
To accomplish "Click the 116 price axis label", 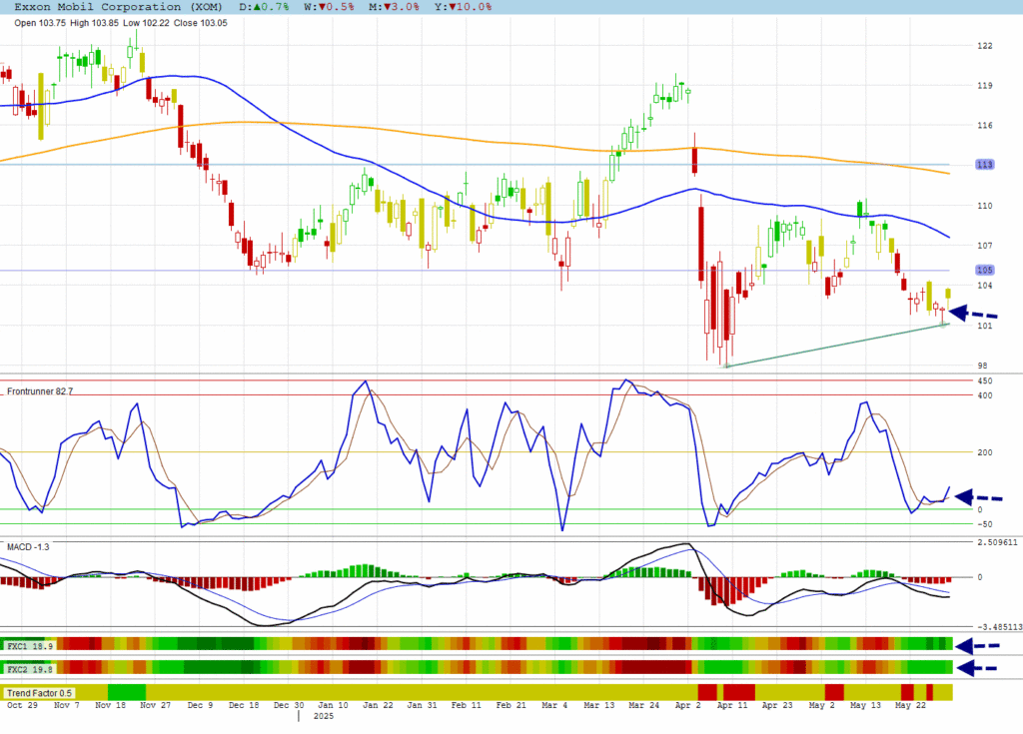I will [984, 125].
